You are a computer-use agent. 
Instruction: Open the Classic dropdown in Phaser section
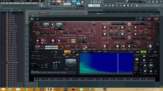[131, 42]
